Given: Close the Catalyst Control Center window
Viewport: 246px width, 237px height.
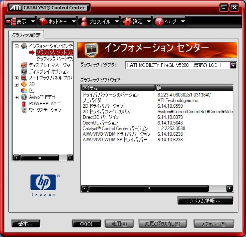Looking at the screenshot, I should coord(234,8).
